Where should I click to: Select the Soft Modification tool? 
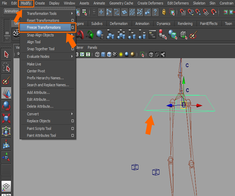click(6, 144)
